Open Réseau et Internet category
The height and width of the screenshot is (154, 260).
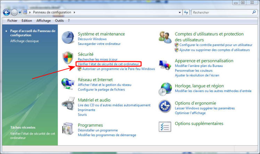coord(95,79)
